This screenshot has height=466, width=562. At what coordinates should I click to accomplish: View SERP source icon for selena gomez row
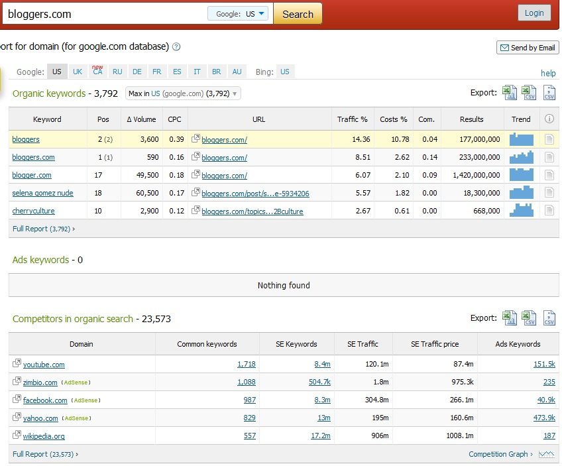(x=549, y=193)
